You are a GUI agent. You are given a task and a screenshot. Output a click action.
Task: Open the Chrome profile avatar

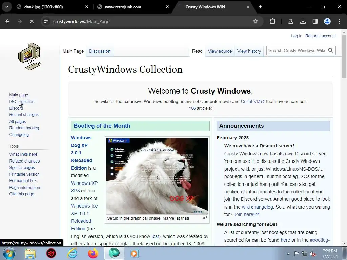(327, 21)
